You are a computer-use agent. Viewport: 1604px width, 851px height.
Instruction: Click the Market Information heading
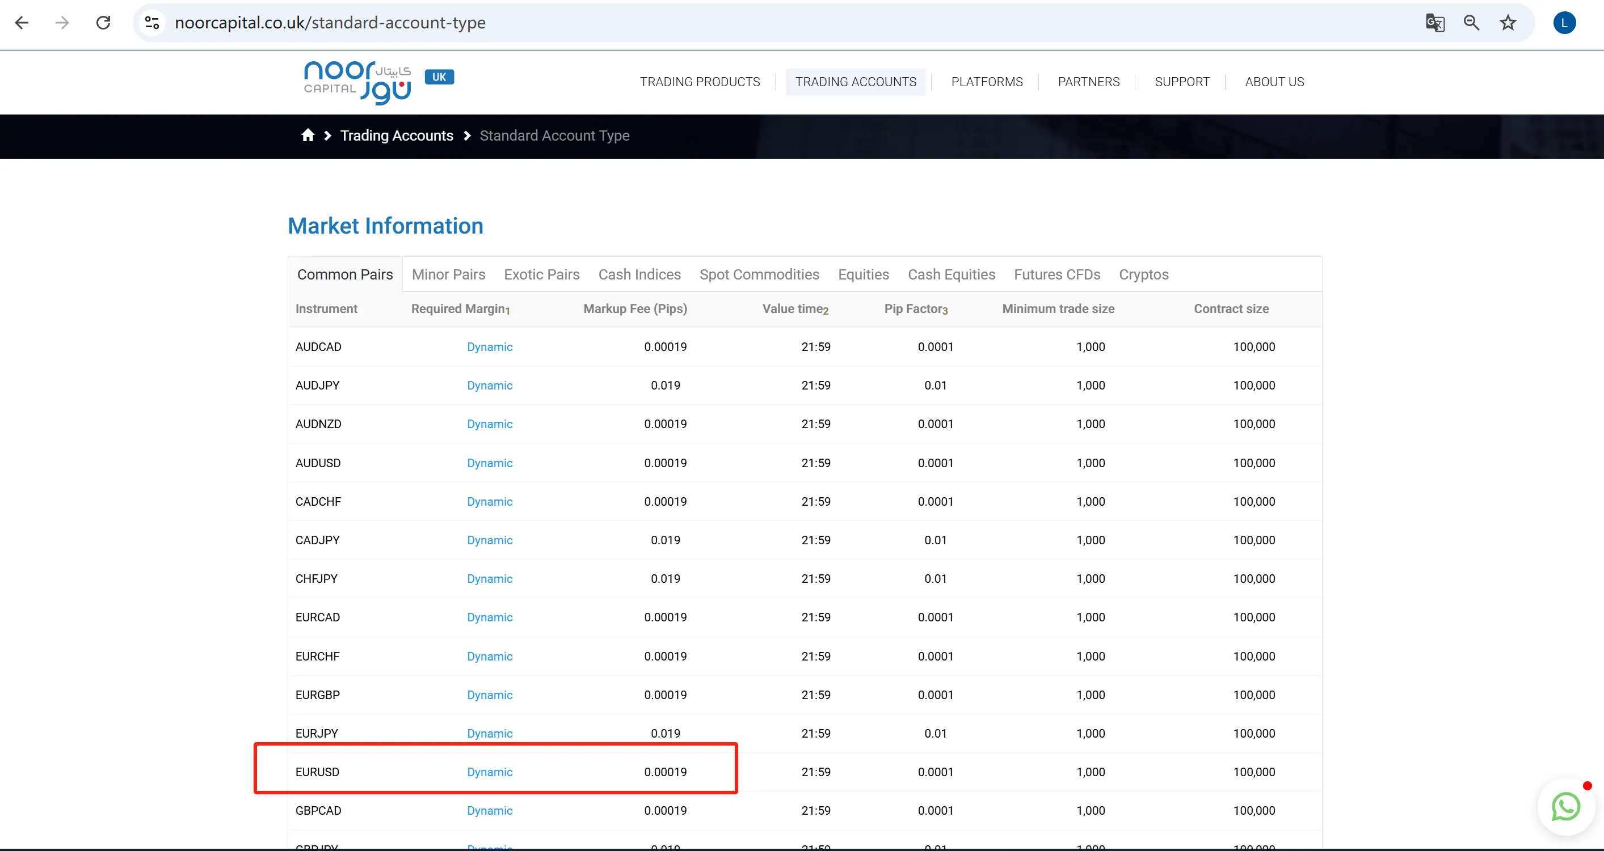pyautogui.click(x=385, y=226)
